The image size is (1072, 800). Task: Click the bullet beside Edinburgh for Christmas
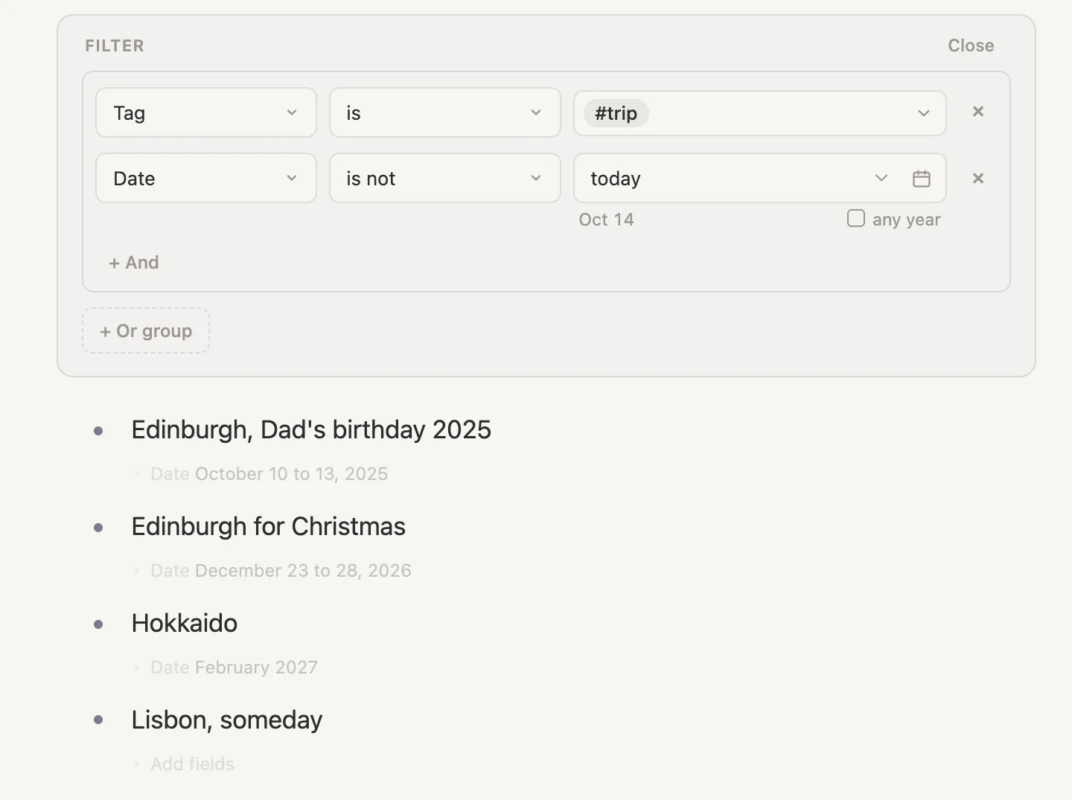(x=98, y=528)
